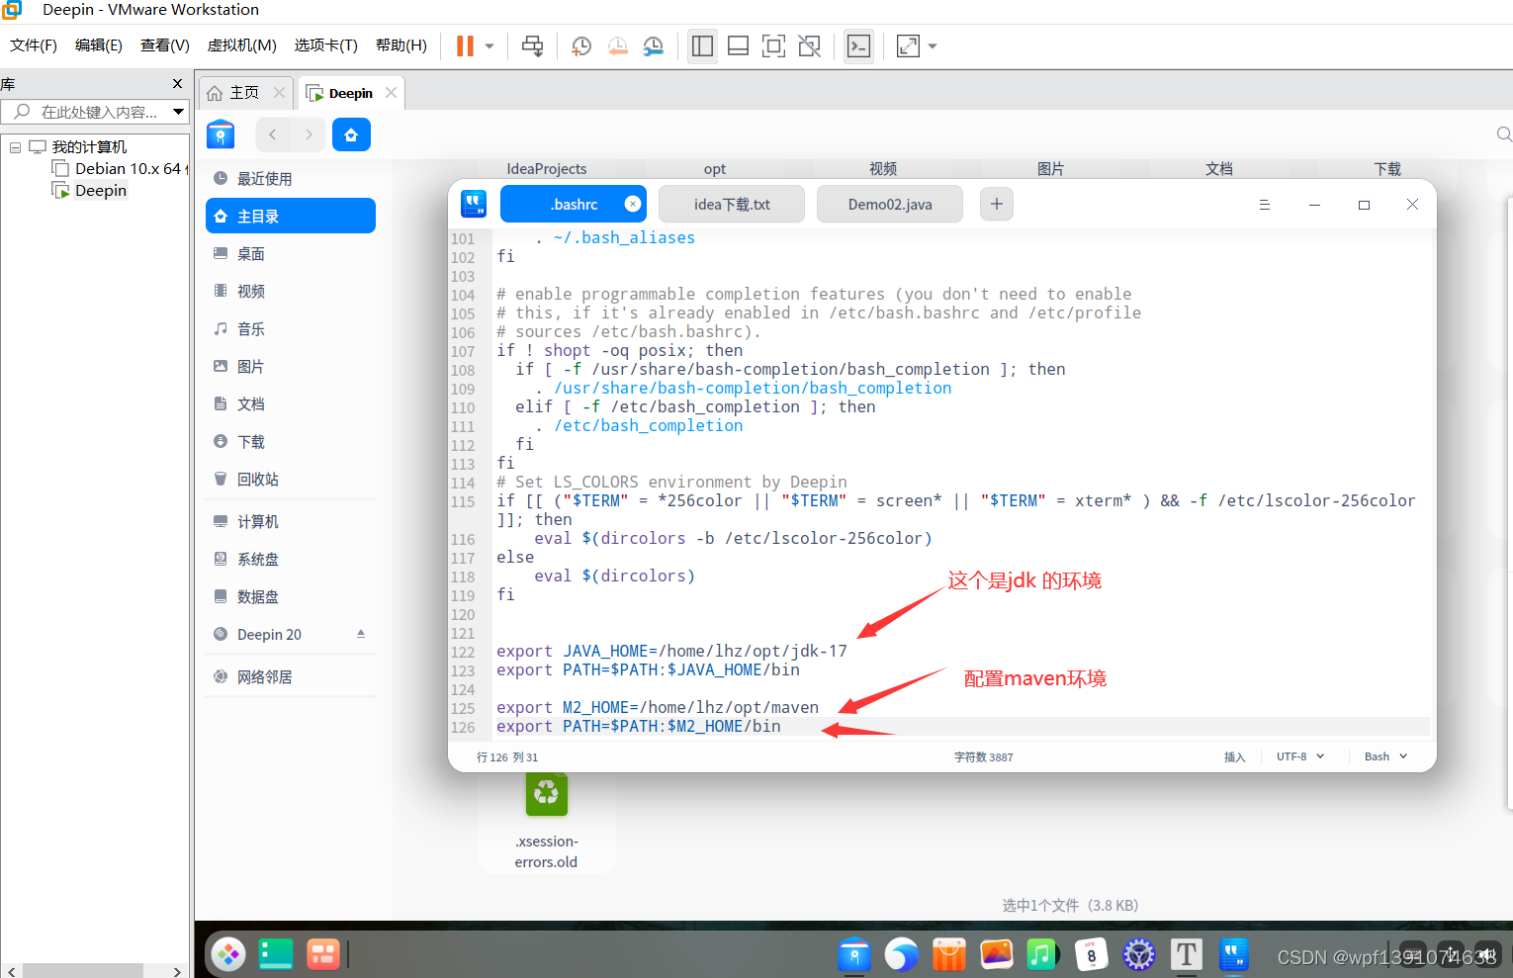The image size is (1513, 978).
Task: Send Ctrl+Alt+Del to the virtual machine
Action: [x=532, y=46]
